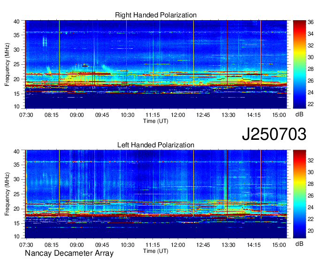
Task: Click the Right Handed Polarization spectrogram image
Action: point(156,64)
